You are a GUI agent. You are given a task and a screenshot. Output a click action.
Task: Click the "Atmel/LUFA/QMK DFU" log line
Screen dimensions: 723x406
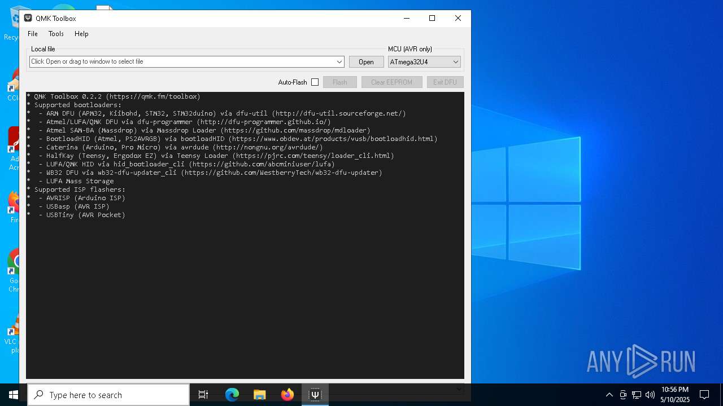(178, 122)
